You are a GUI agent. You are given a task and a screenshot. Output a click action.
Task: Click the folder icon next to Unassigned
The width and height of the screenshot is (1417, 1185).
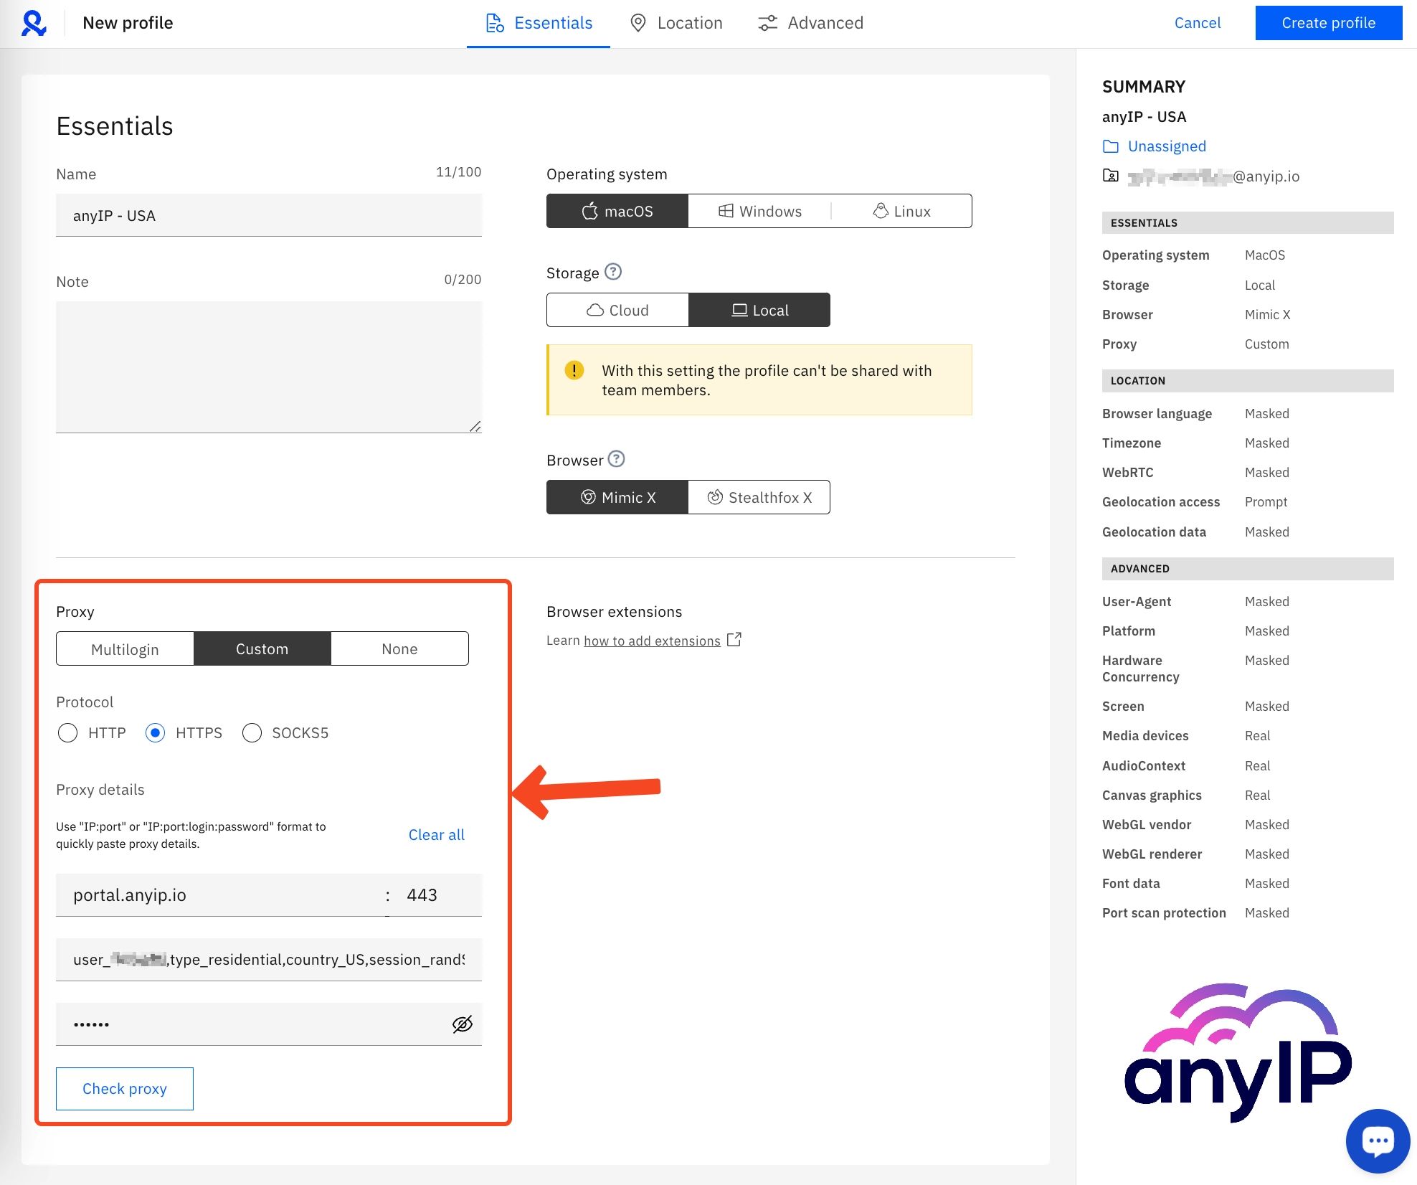point(1110,146)
